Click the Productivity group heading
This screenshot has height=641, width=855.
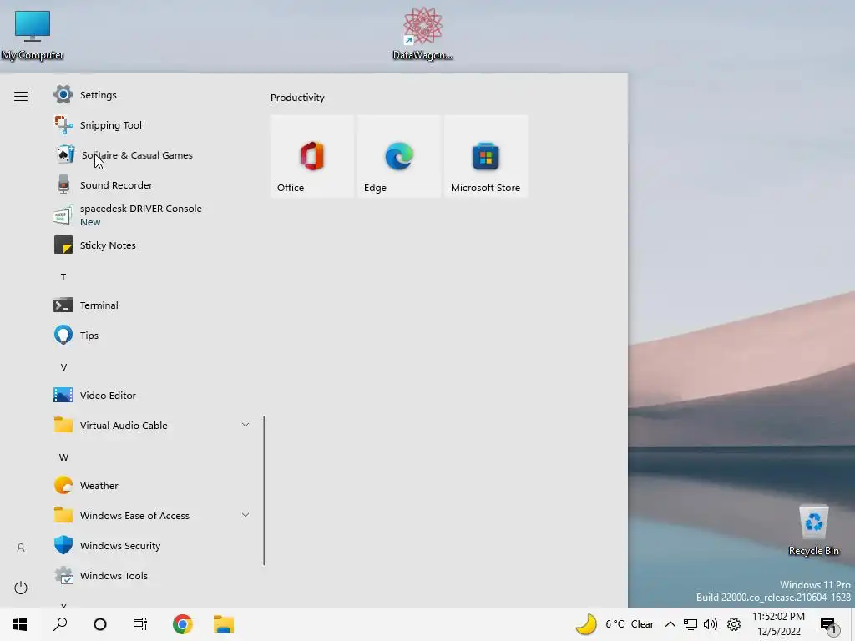click(x=297, y=98)
